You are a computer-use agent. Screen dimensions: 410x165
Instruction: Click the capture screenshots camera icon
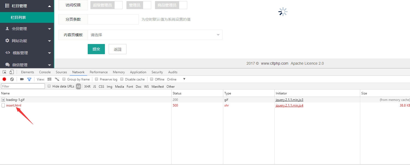(x=22, y=79)
